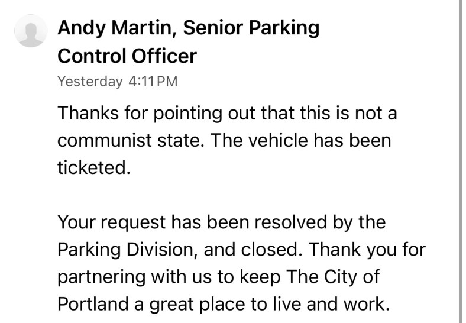Viewport: 466px width, 323px height.
Task: Click 'The vehicle has been' sentence
Action: click(x=301, y=140)
